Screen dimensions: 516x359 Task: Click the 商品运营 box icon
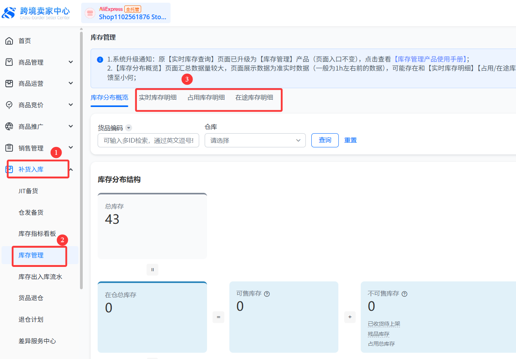[x=9, y=83]
